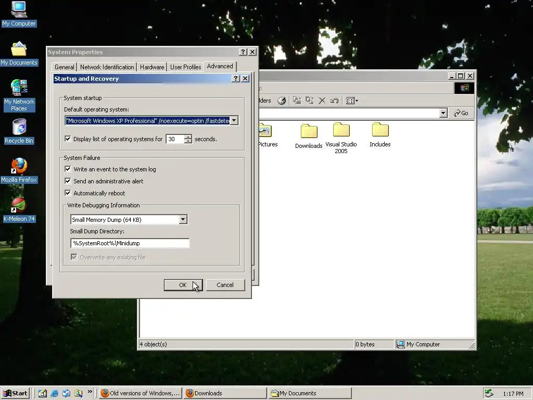Viewport: 533px width, 400px height.
Task: Click the search folder quick launch icon
Action: pyautogui.click(x=78, y=393)
